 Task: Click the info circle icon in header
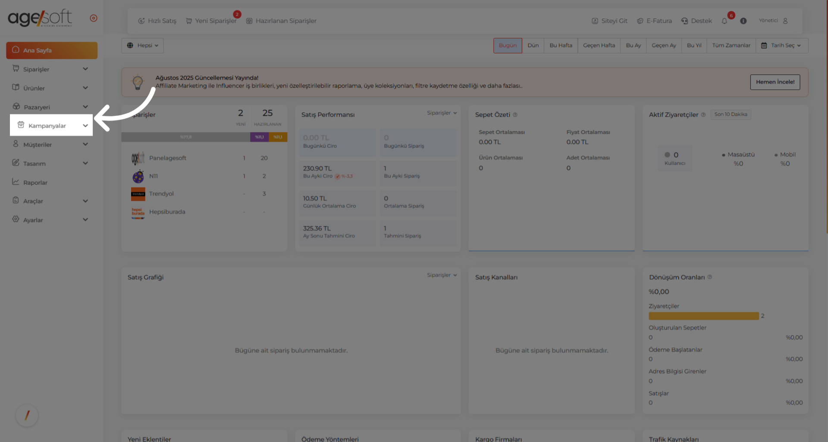point(743,21)
